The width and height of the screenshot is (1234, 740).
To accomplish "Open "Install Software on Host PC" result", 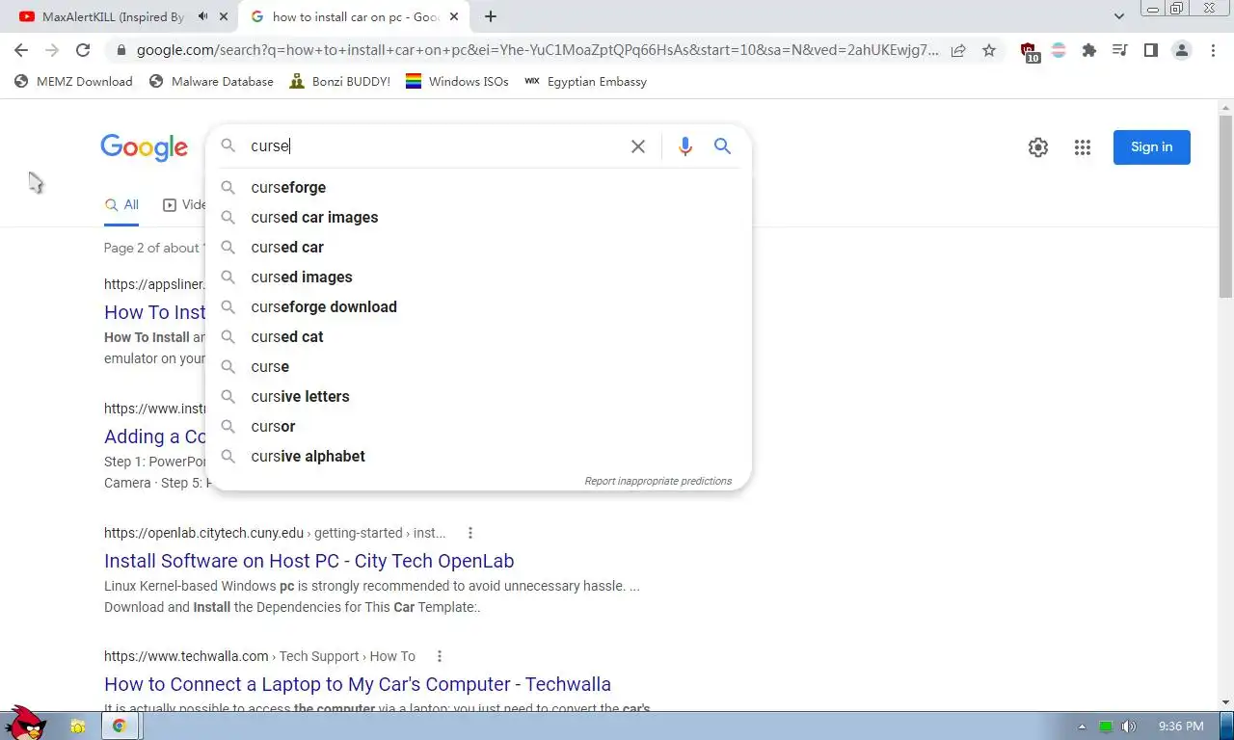I will coord(308,561).
